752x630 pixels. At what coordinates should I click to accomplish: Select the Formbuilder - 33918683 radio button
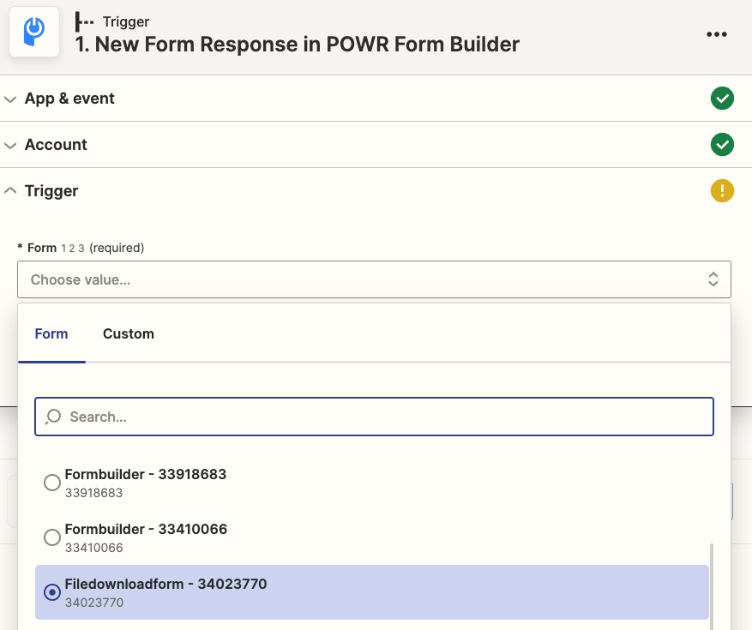point(51,483)
